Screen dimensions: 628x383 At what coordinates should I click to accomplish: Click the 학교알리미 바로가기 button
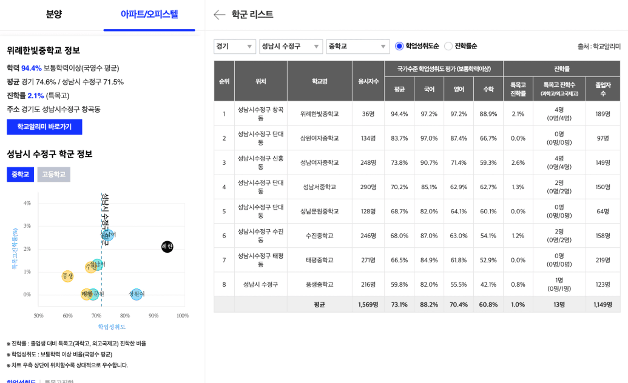click(44, 127)
